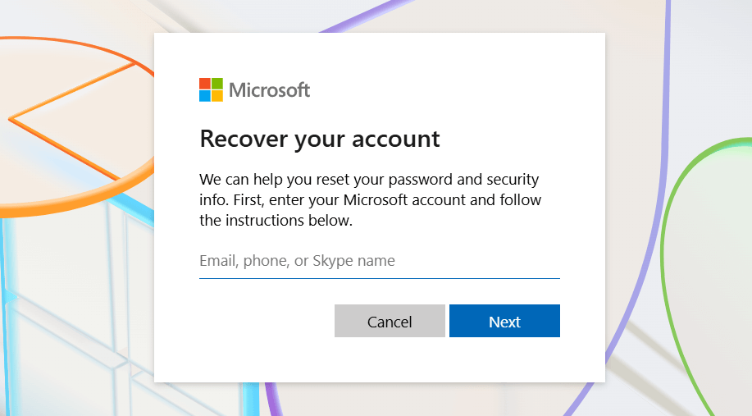This screenshot has height=416, width=752.
Task: Click the password reset instructions paragraph
Action: click(370, 199)
